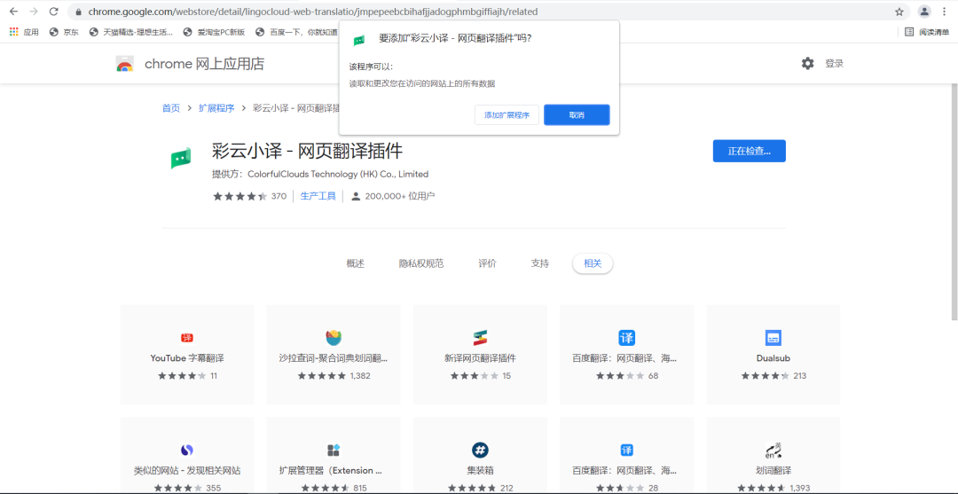Open the 京东 bookmark
958x494 pixels.
coord(64,32)
